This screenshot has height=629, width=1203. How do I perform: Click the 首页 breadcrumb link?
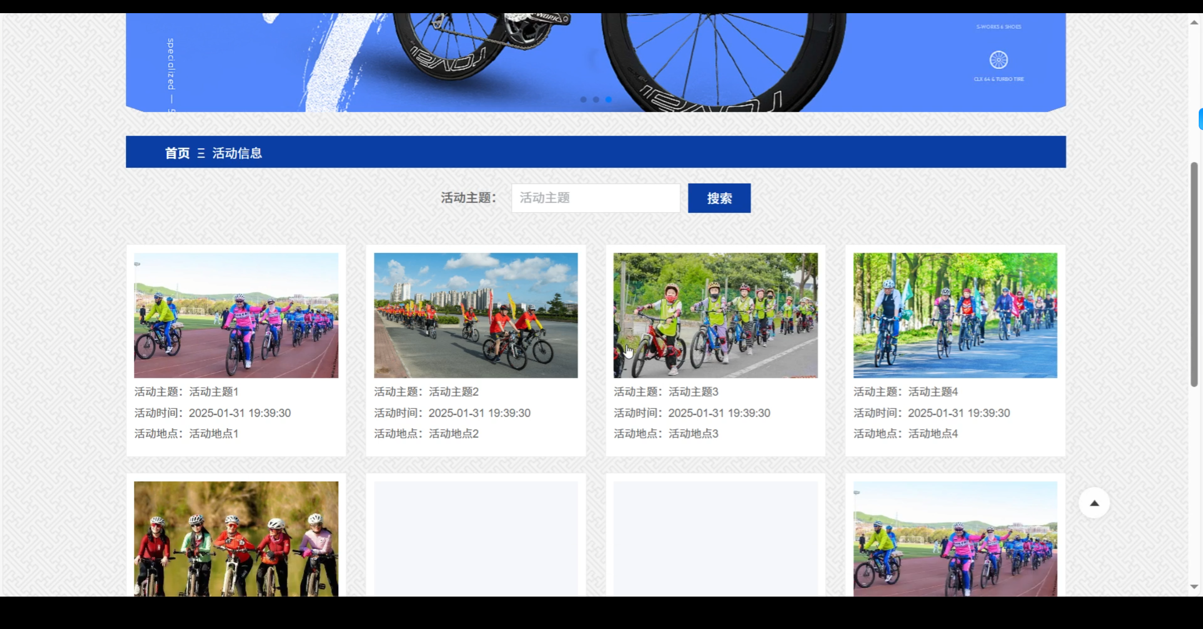[177, 153]
